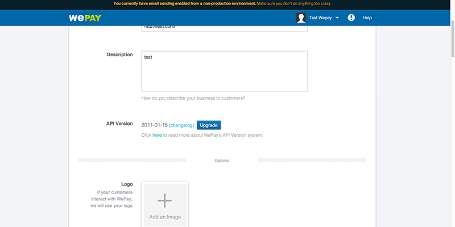Click the Logo section label
This screenshot has width=455, height=227.
point(127,184)
